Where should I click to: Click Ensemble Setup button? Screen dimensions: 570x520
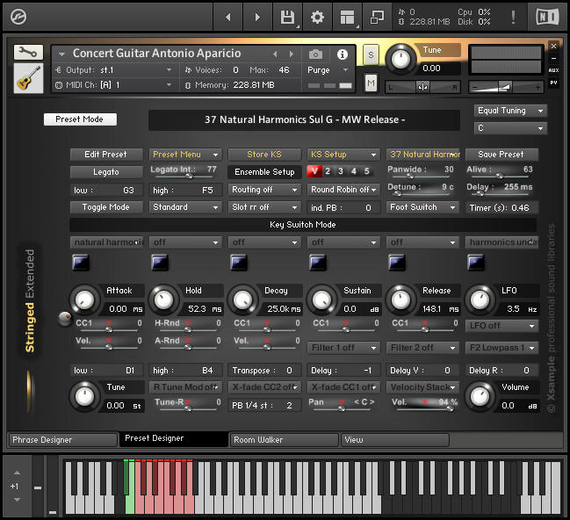[x=264, y=171]
